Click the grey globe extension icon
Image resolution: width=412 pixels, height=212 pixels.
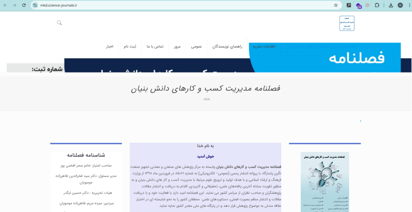pos(368,5)
